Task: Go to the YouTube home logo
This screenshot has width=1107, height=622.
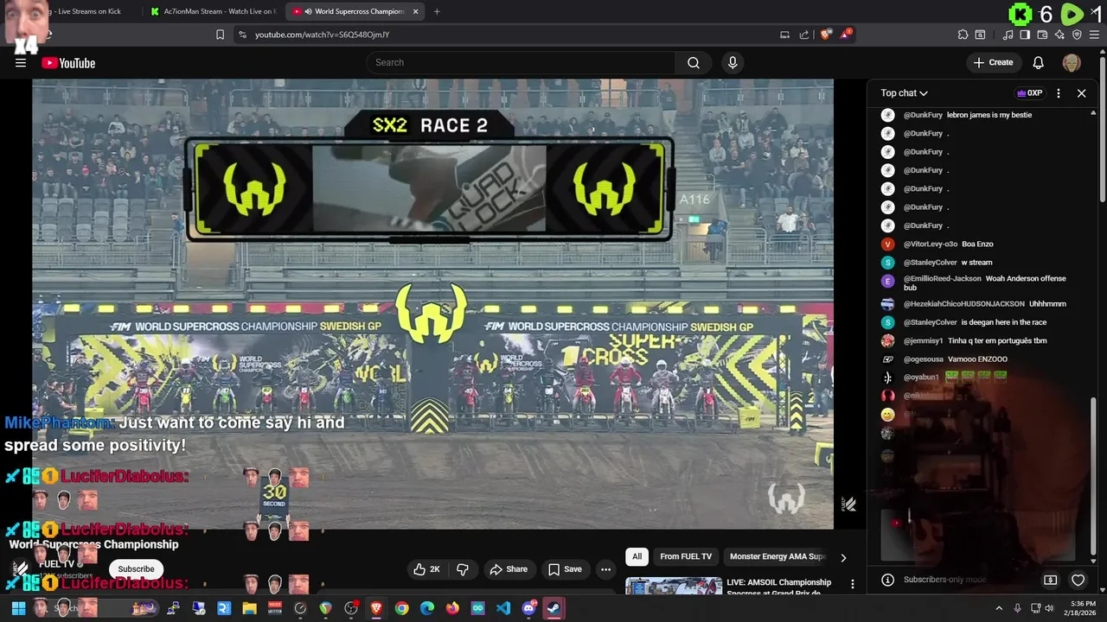Action: point(68,63)
